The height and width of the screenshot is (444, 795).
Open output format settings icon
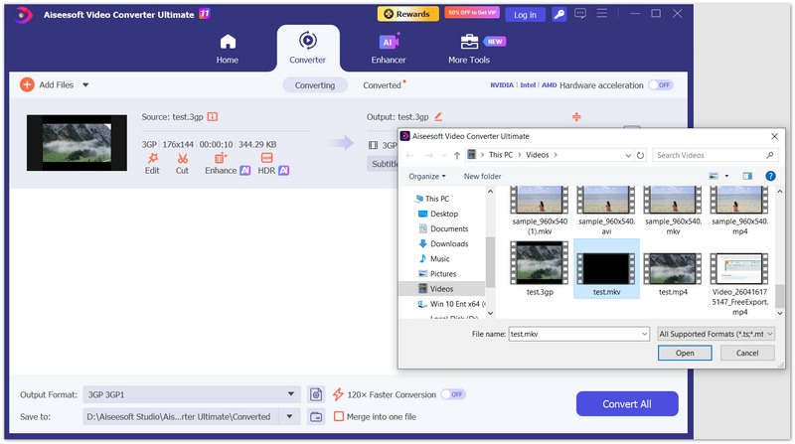(x=316, y=394)
